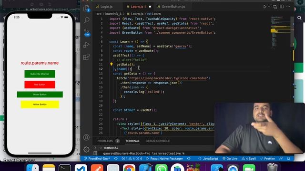Open WhatsApp from the Dock

coord(161,168)
